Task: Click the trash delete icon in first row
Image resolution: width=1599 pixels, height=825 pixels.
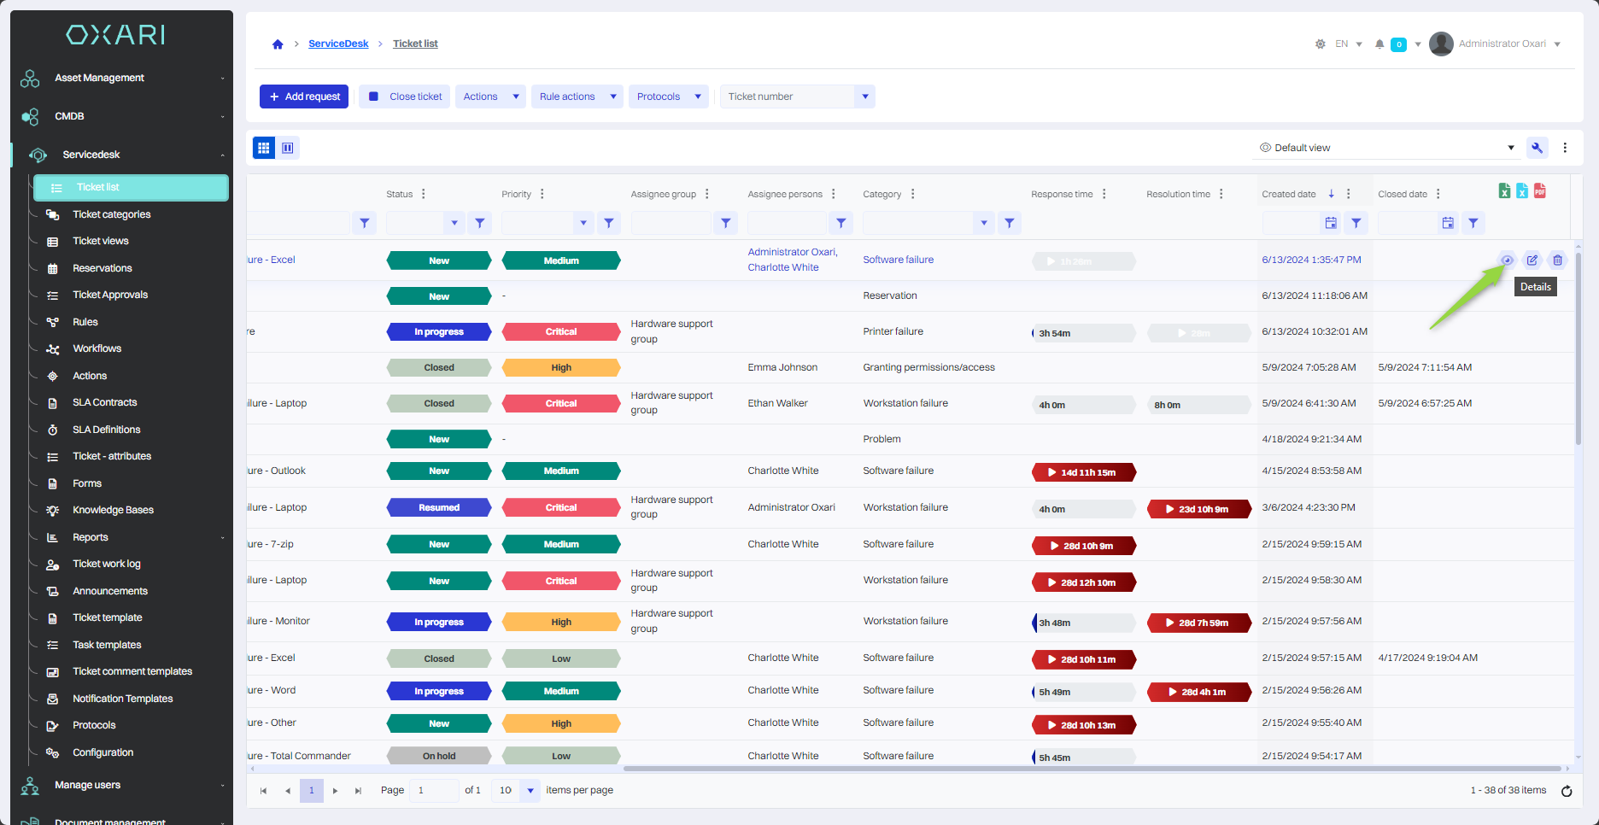Action: (x=1557, y=260)
